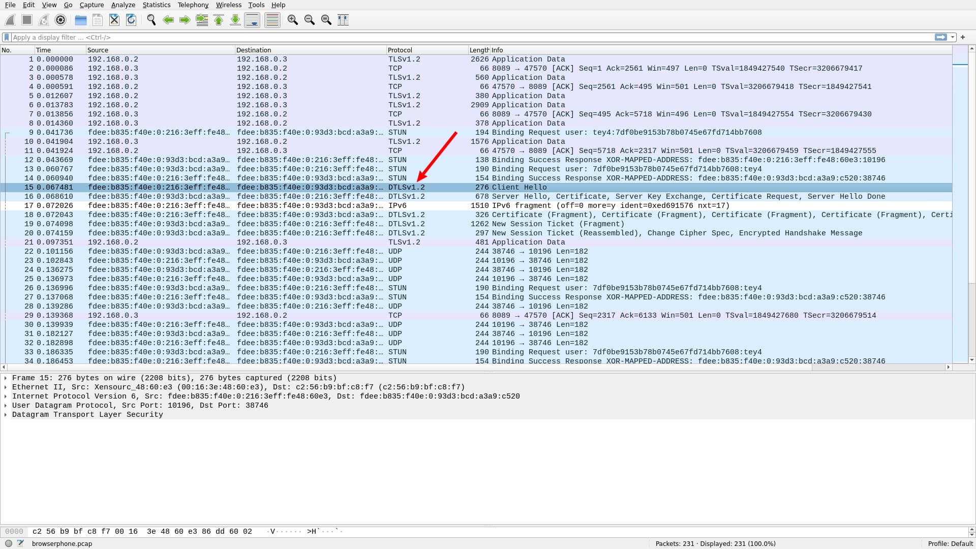The height and width of the screenshot is (549, 976).
Task: Open capture options gear icon
Action: coord(60,20)
